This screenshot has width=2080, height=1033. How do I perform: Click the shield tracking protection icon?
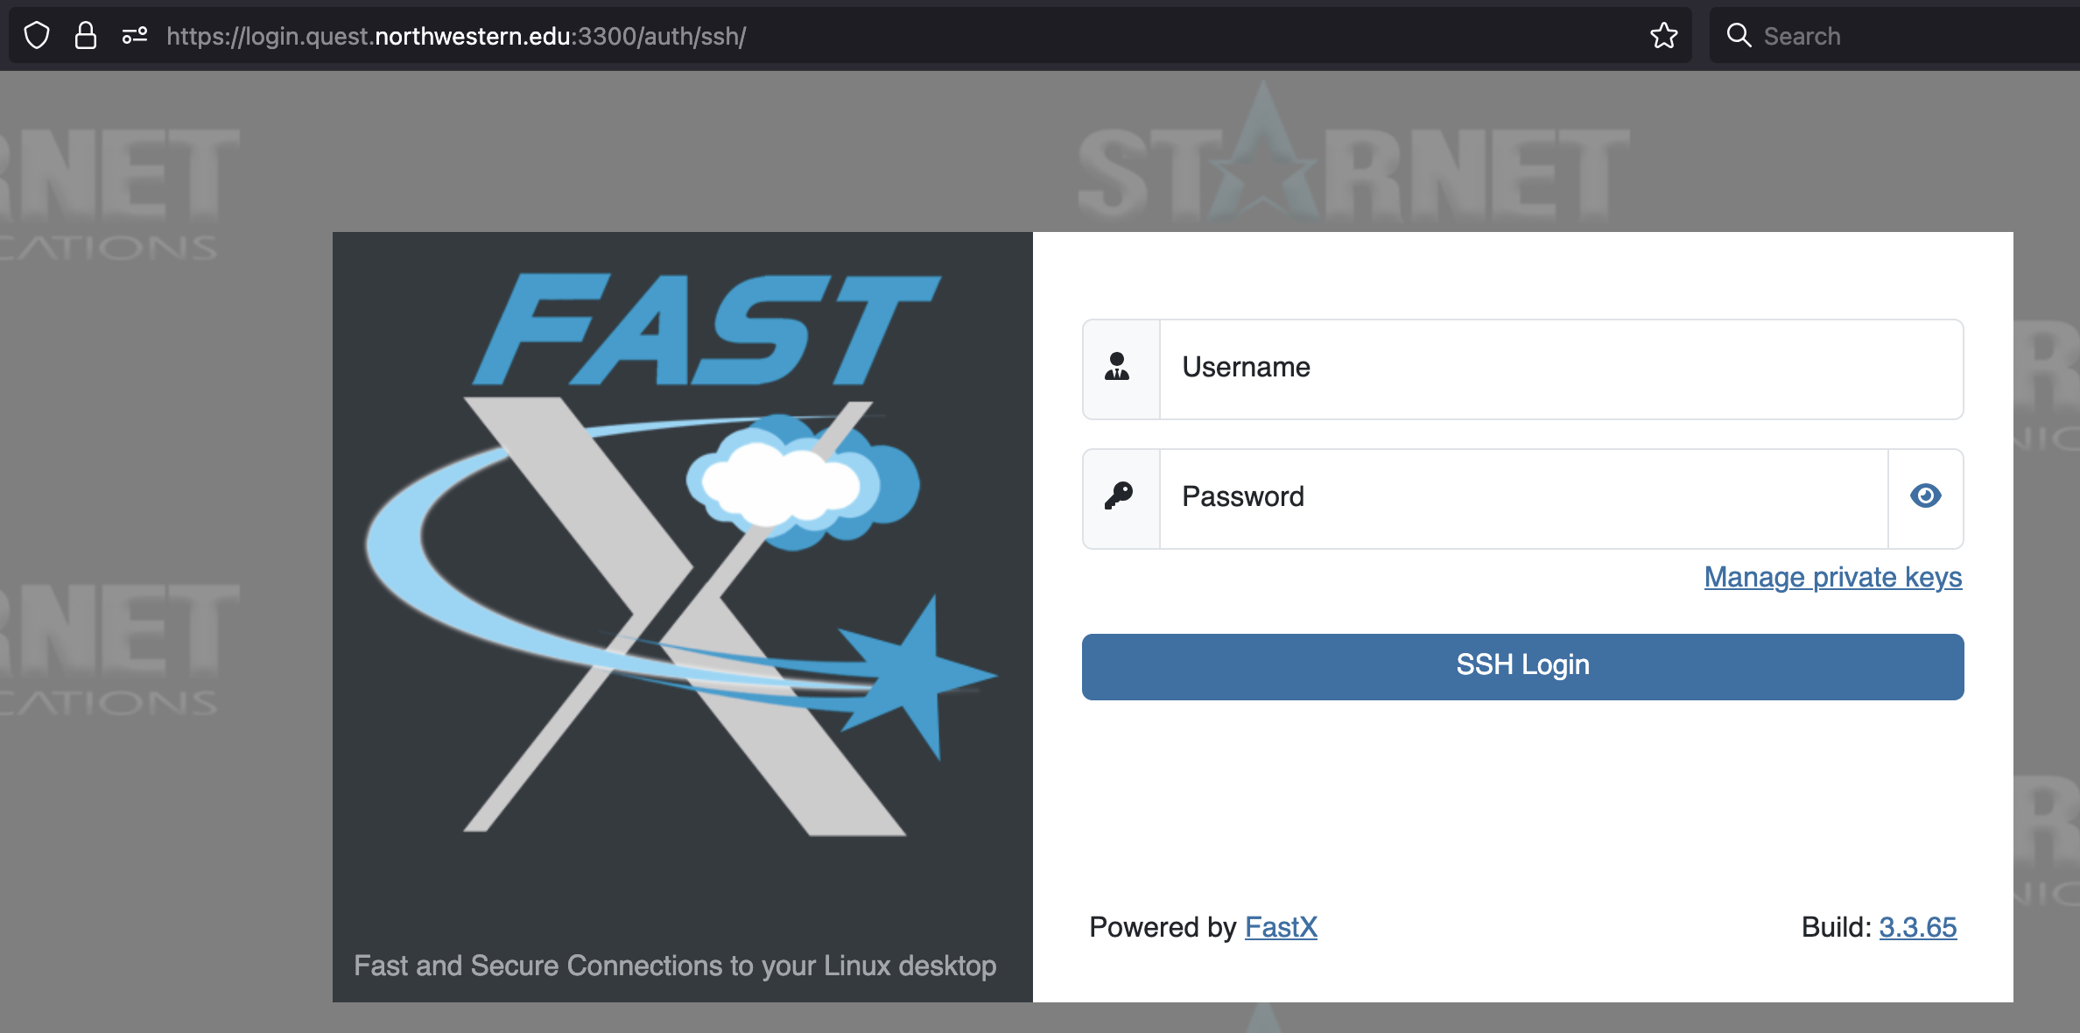(x=37, y=35)
